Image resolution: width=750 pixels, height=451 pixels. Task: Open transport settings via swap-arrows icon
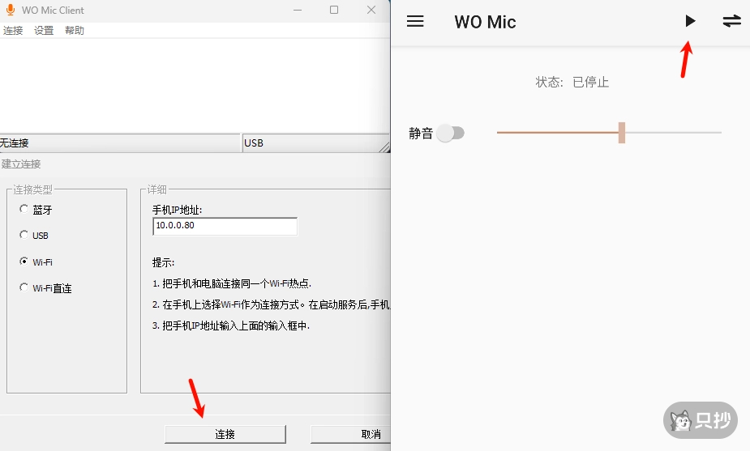pos(732,21)
